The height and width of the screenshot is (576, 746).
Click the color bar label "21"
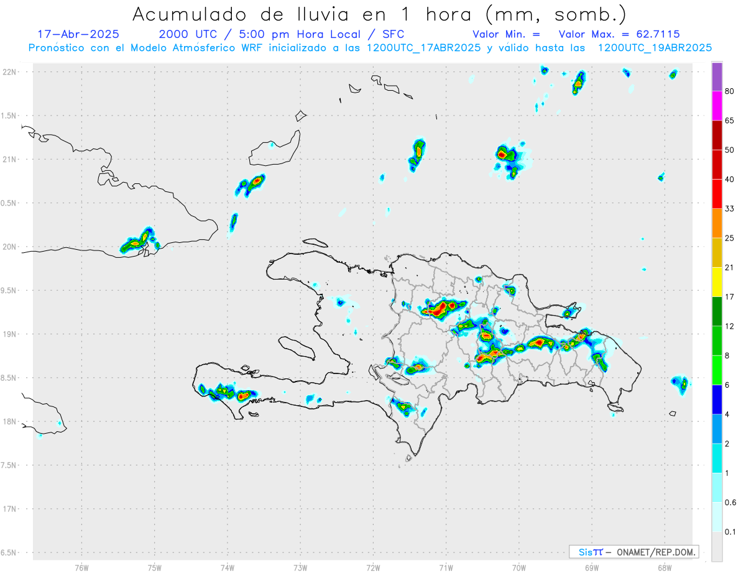(x=730, y=267)
